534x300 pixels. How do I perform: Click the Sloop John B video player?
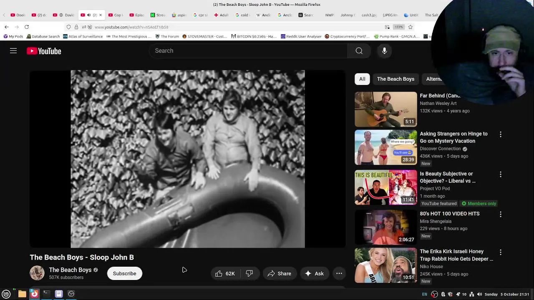point(188,159)
